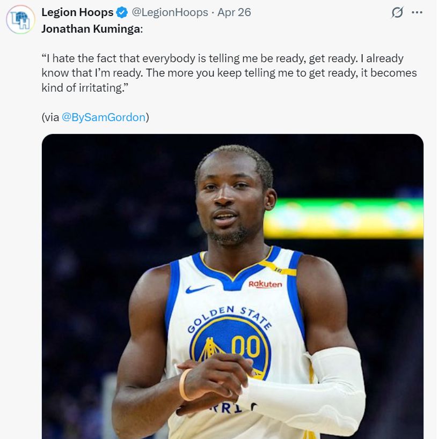The width and height of the screenshot is (438, 439).
Task: Click the orange wristband in the photo
Action: click(x=185, y=384)
